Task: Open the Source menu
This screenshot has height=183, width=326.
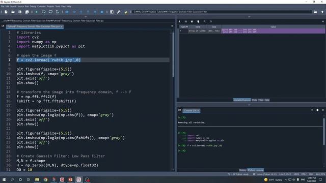Action: pos(20,7)
